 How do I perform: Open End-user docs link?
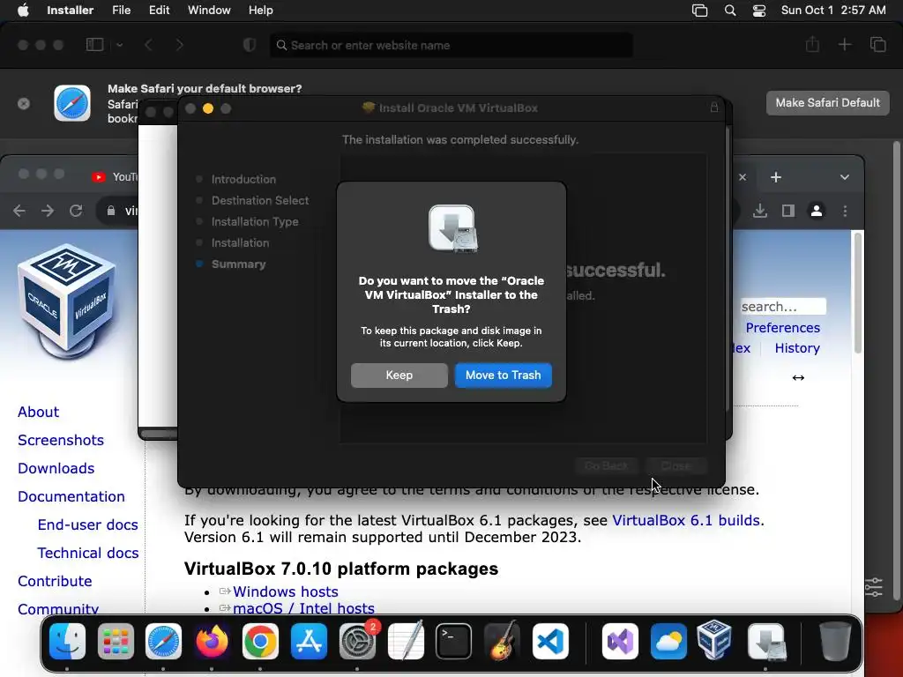point(87,525)
